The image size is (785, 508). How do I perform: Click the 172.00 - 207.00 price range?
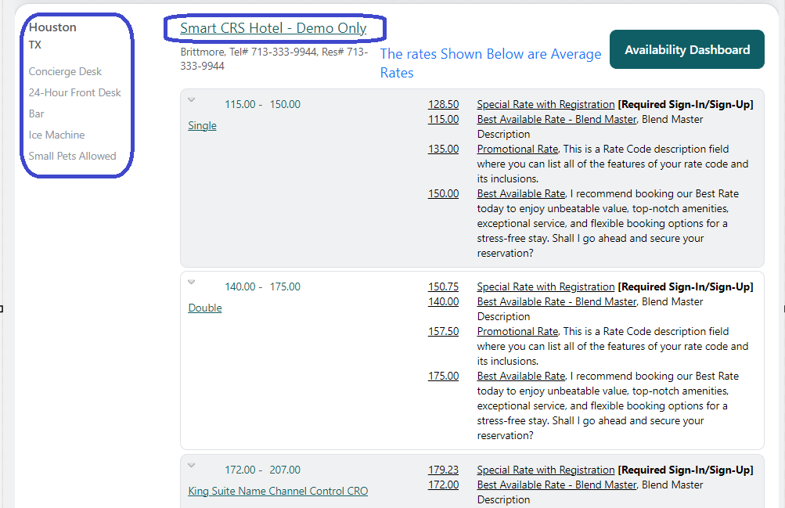coord(262,470)
